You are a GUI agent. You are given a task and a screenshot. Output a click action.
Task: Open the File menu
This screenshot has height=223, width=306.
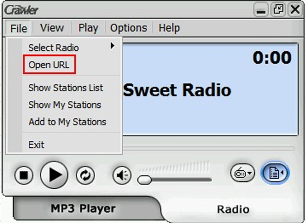18,28
